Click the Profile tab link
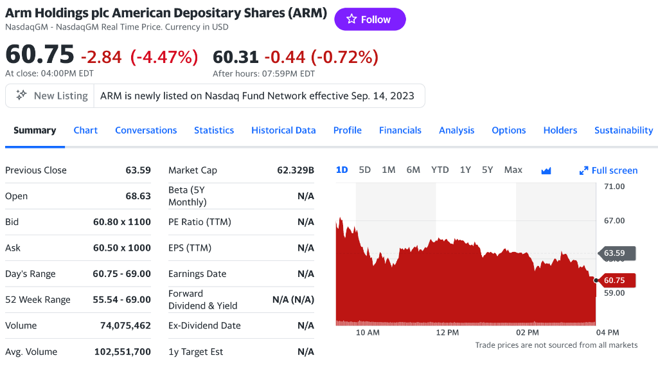The width and height of the screenshot is (658, 385). pos(348,130)
